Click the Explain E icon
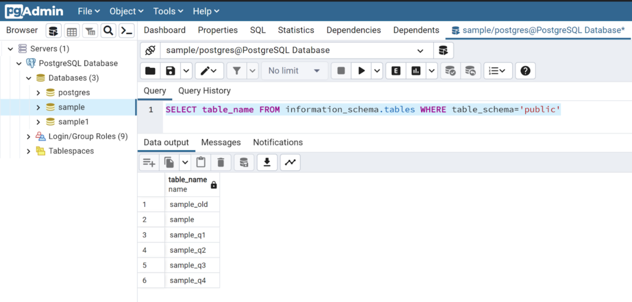The width and height of the screenshot is (632, 302). pyautogui.click(x=396, y=71)
